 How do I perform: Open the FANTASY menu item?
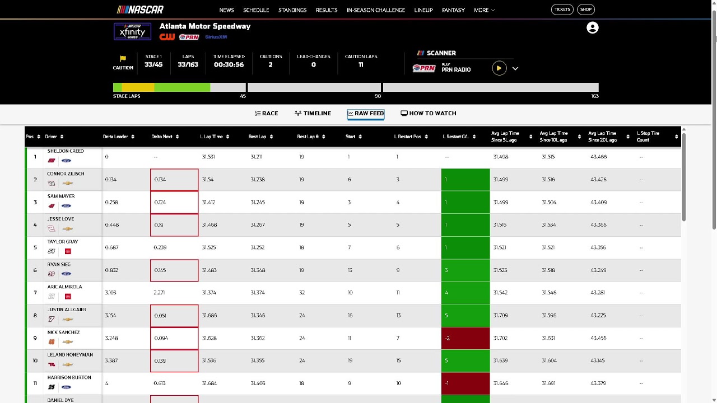tap(453, 10)
